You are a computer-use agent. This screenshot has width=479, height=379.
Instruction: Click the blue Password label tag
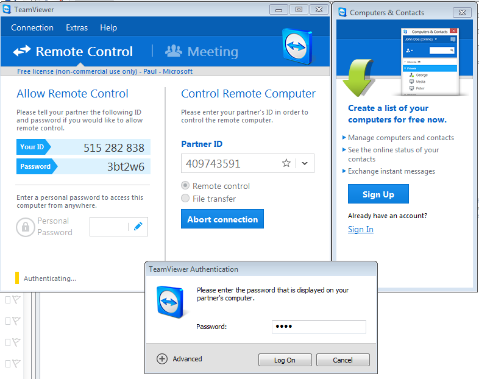point(37,166)
